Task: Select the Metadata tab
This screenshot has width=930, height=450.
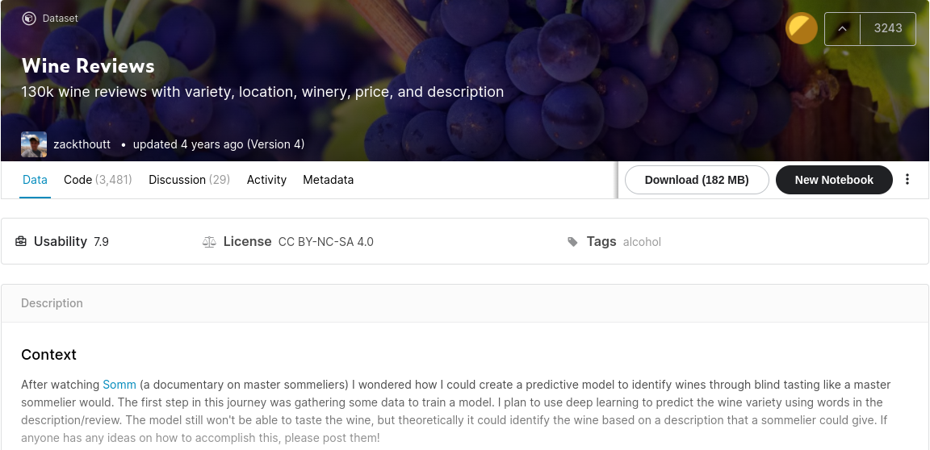Action: 328,180
